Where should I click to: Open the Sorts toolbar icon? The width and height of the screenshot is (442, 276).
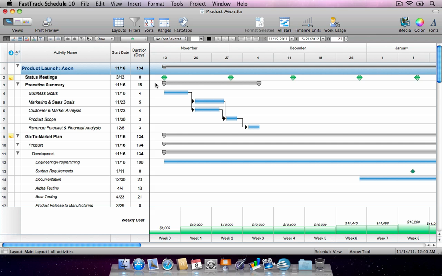click(149, 23)
